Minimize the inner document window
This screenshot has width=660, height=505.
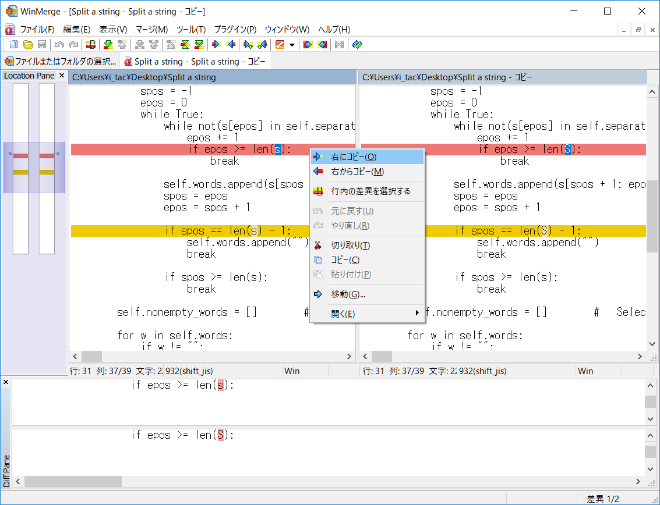pyautogui.click(x=624, y=30)
